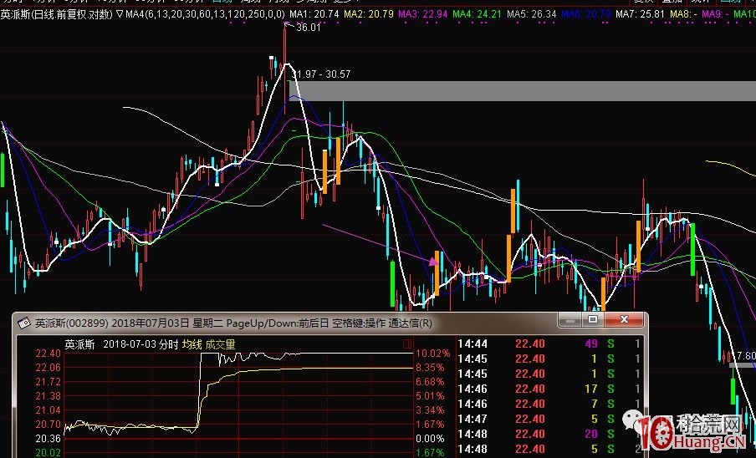Click 20.36 on the intraday price axis
Viewport: 756px width, 458px height.
coord(49,439)
